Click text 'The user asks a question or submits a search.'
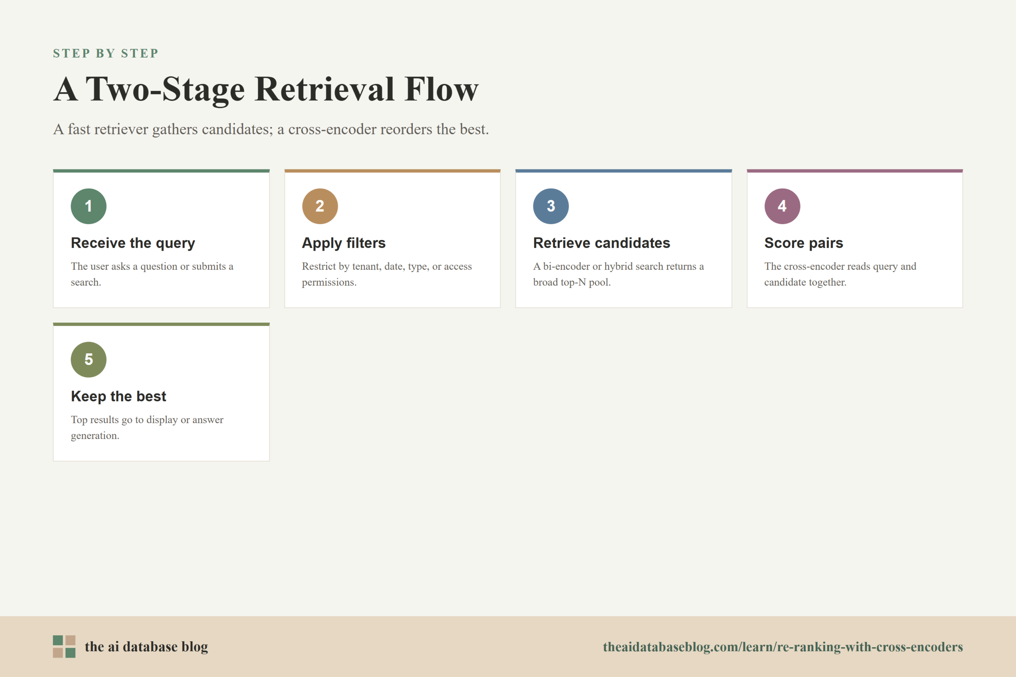Image resolution: width=1016 pixels, height=677 pixels. pyautogui.click(x=152, y=274)
